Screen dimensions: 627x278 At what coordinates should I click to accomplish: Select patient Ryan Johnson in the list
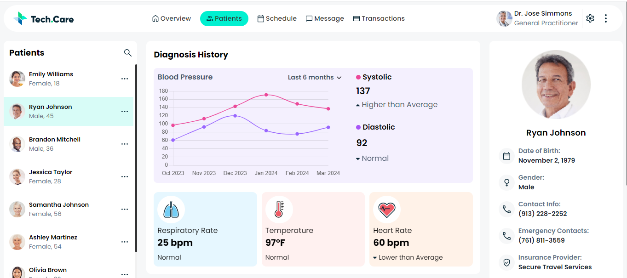click(x=69, y=111)
